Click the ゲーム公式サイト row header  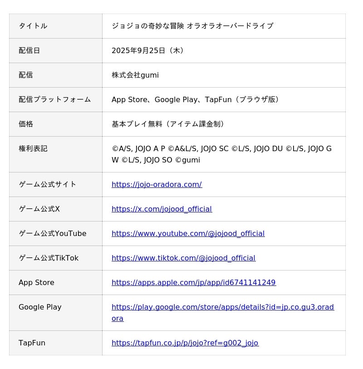pos(48,184)
